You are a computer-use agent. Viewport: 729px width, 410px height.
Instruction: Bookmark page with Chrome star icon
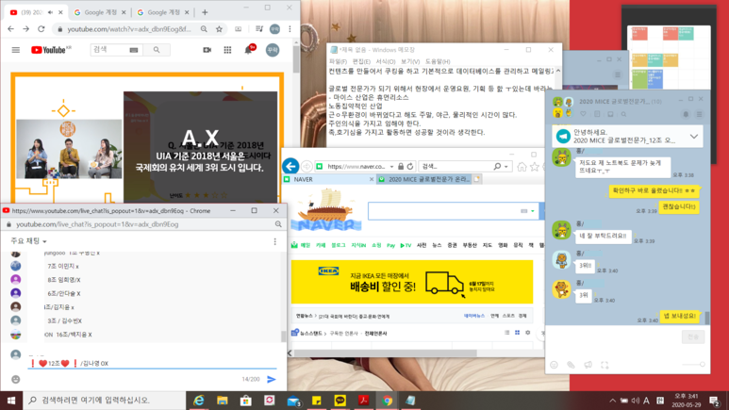(219, 29)
